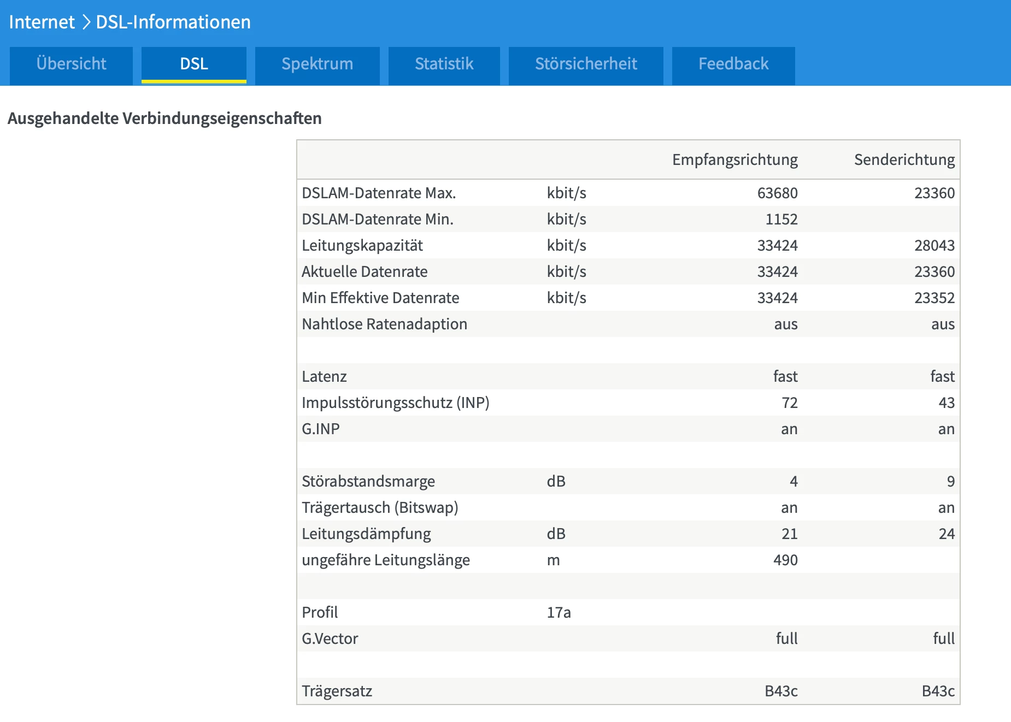1011x722 pixels.
Task: Click the Störabstandsmarge row label
Action: coord(368,482)
